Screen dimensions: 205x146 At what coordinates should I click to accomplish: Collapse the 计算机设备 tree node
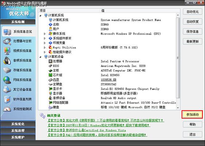pyautogui.click(x=40, y=57)
